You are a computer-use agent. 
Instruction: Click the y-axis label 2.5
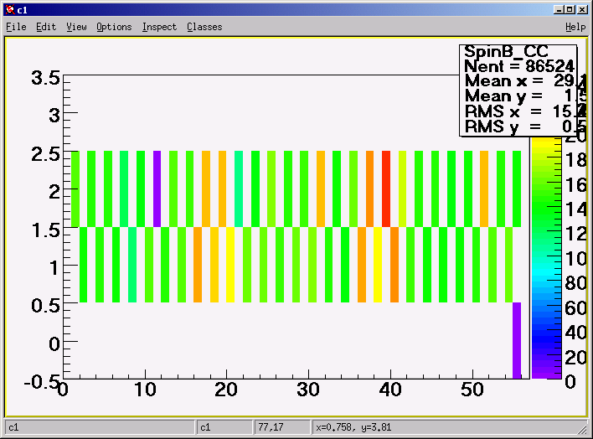(45, 154)
